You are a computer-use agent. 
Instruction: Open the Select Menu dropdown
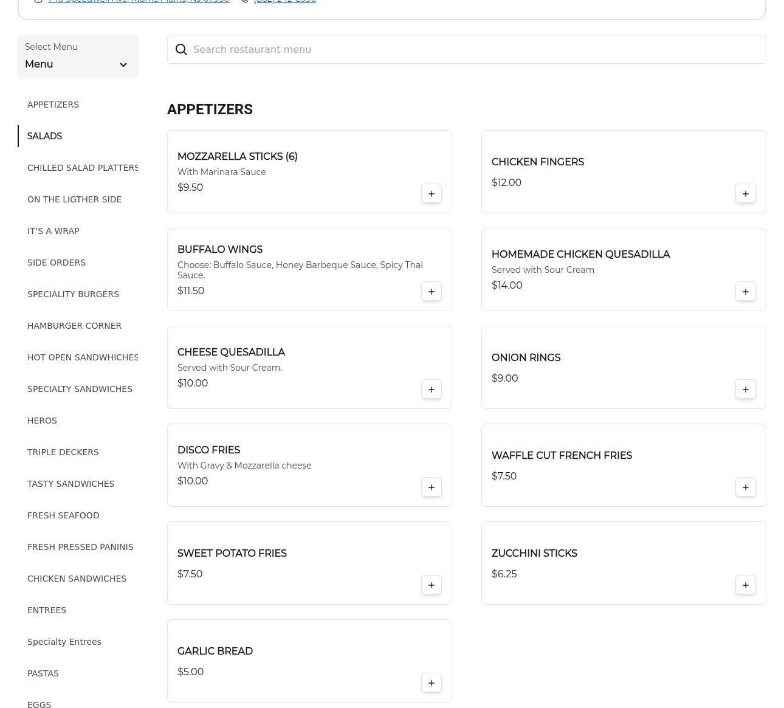[x=77, y=57]
